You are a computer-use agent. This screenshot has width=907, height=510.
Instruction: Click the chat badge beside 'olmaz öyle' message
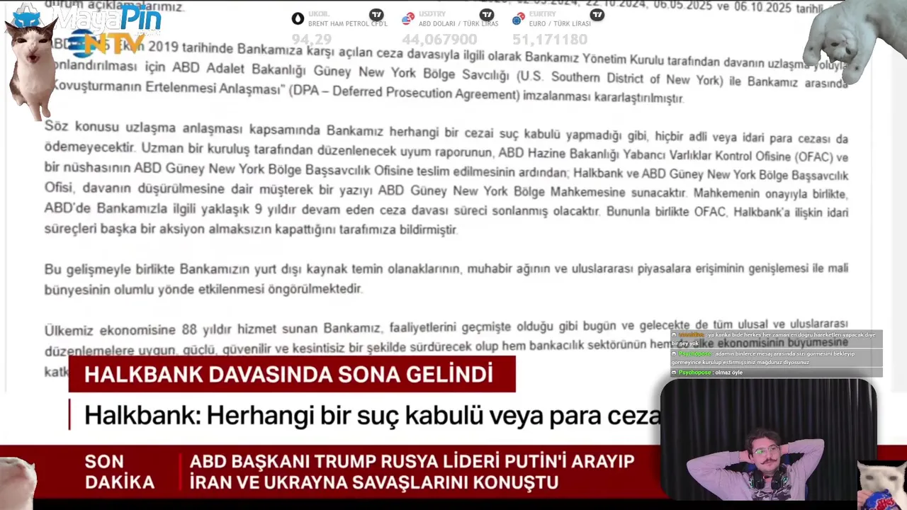click(675, 373)
